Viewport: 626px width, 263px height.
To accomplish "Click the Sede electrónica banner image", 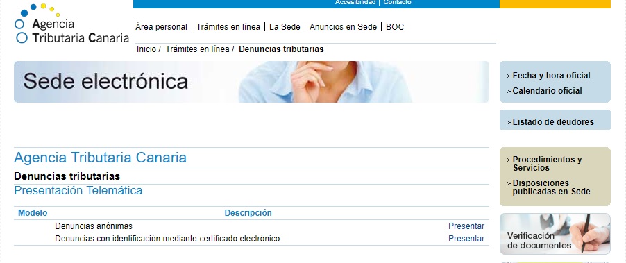I will [x=251, y=82].
